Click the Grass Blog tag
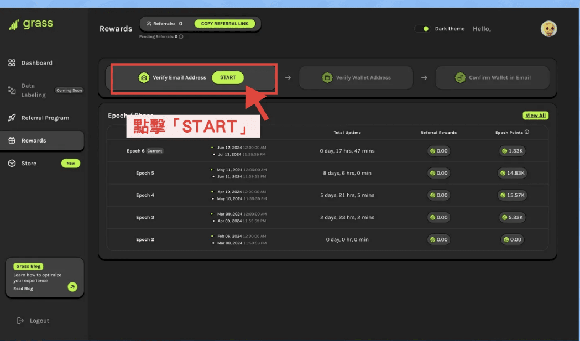Viewport: 580px width, 341px height. (x=28, y=266)
